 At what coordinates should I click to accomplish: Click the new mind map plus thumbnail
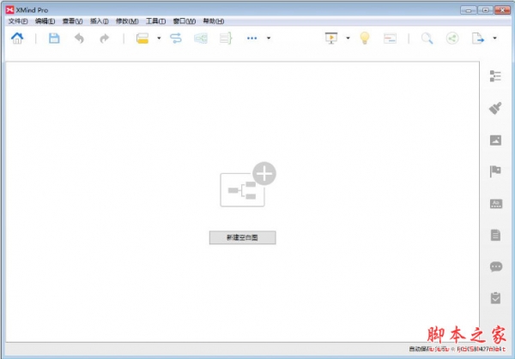248,184
